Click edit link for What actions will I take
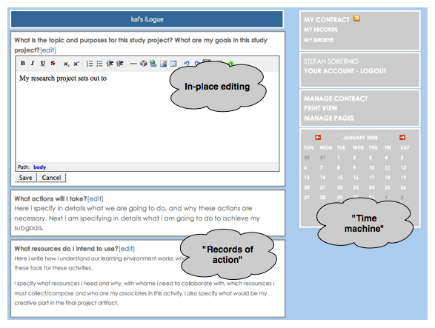Screen dimensions: 435x328 tap(96, 198)
